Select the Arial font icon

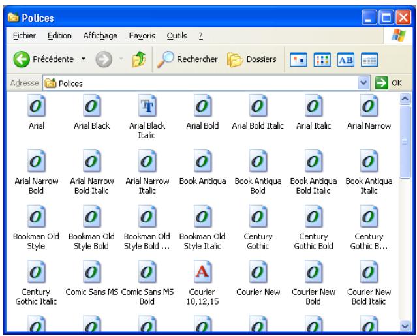click(37, 106)
